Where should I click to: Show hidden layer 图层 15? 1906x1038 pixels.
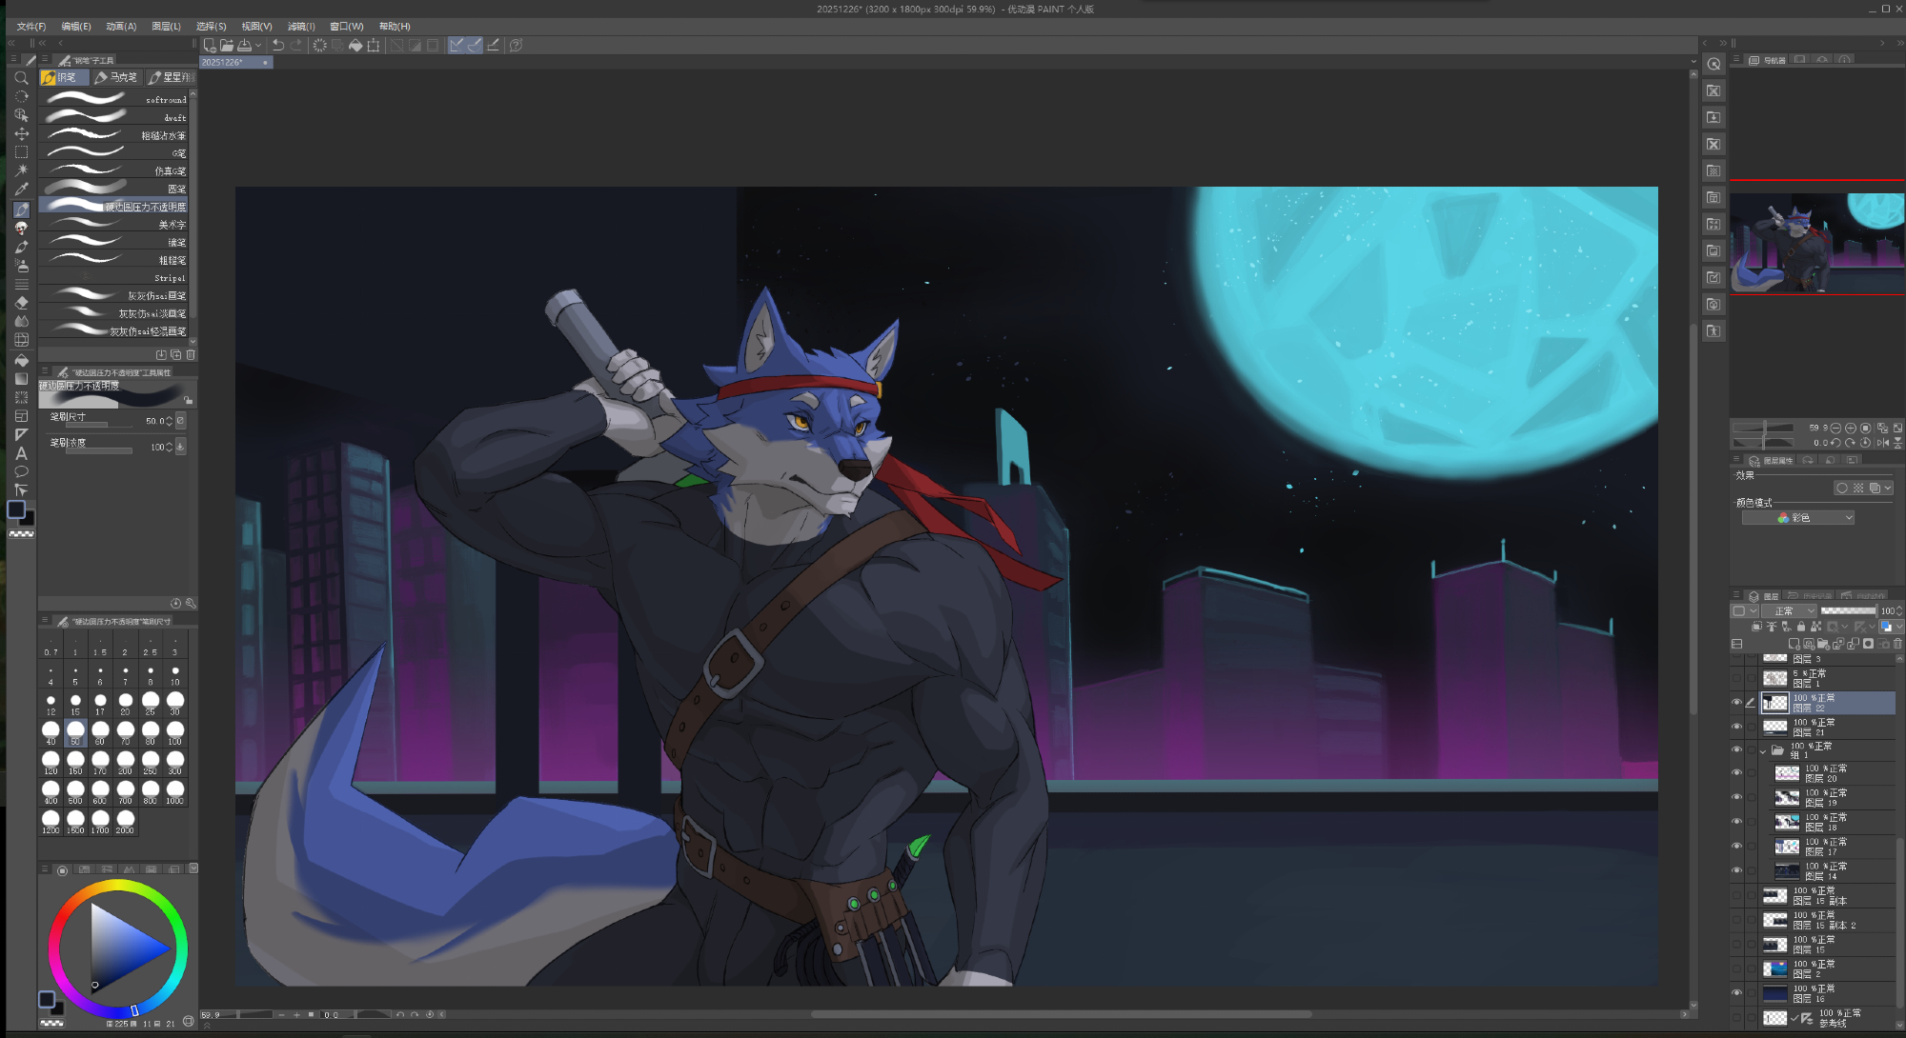tap(1736, 944)
